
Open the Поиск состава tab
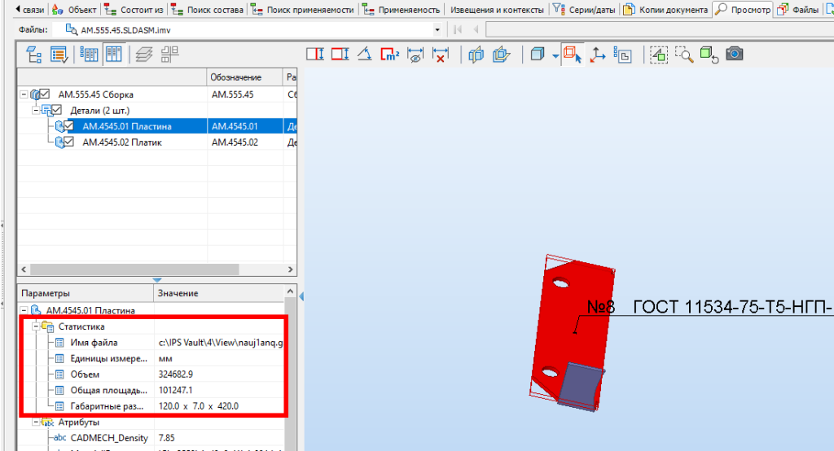click(x=210, y=10)
